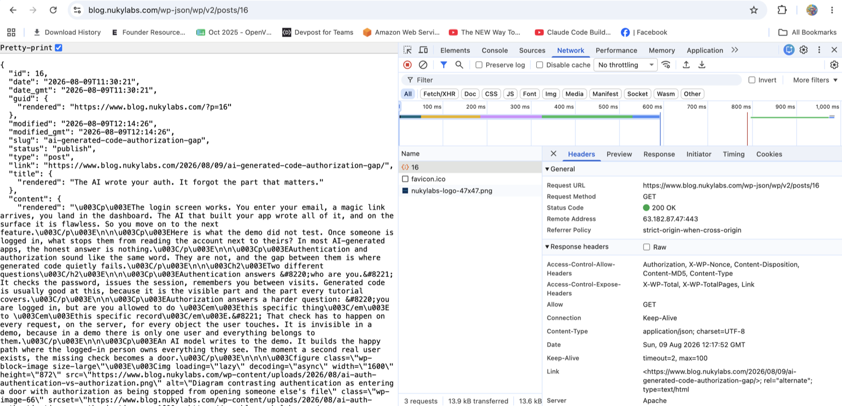This screenshot has width=842, height=406.
Task: Open Download History bookmark
Action: pyautogui.click(x=67, y=32)
